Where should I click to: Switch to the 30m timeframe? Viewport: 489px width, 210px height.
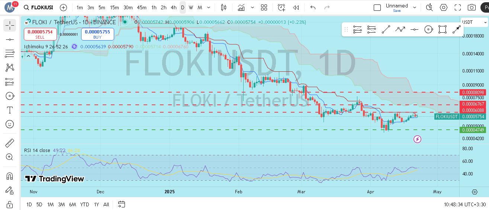tap(128, 7)
